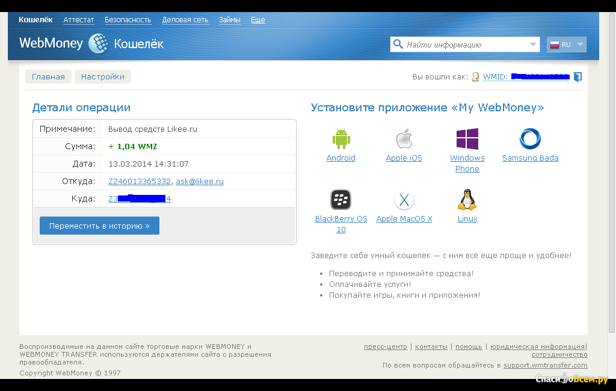Click the сотрудничество footer link
Viewport: 616px width, 391px height.
pos(559,355)
